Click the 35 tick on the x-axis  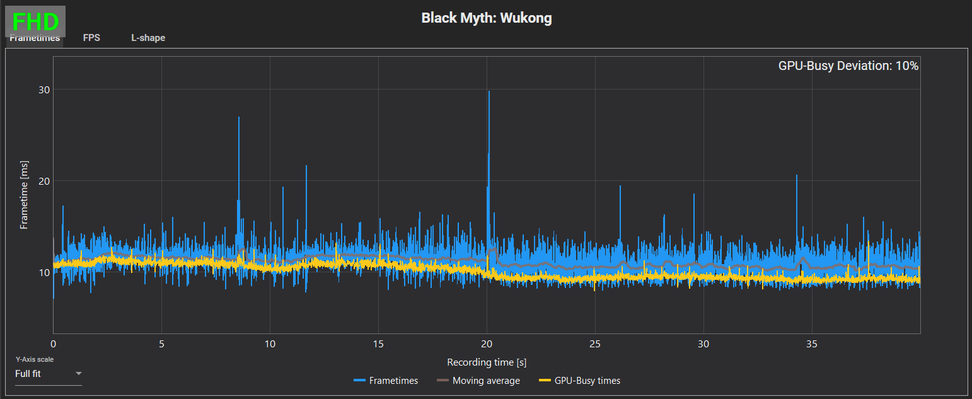(812, 344)
